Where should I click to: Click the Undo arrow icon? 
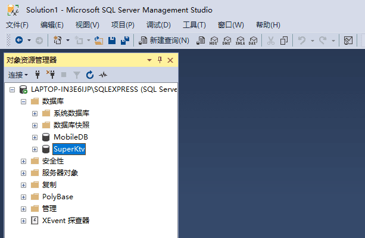302,41
